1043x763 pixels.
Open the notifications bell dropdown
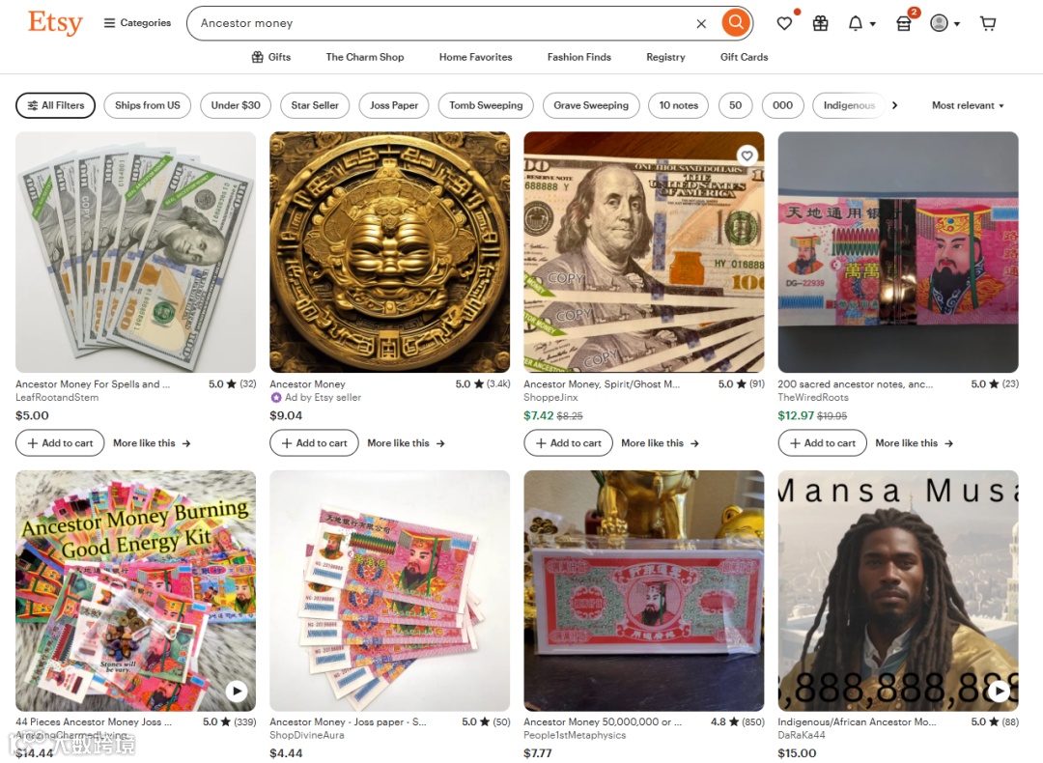pyautogui.click(x=861, y=23)
